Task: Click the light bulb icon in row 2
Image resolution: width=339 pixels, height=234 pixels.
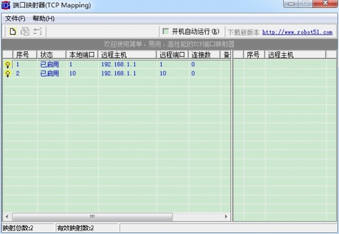Action: point(7,74)
